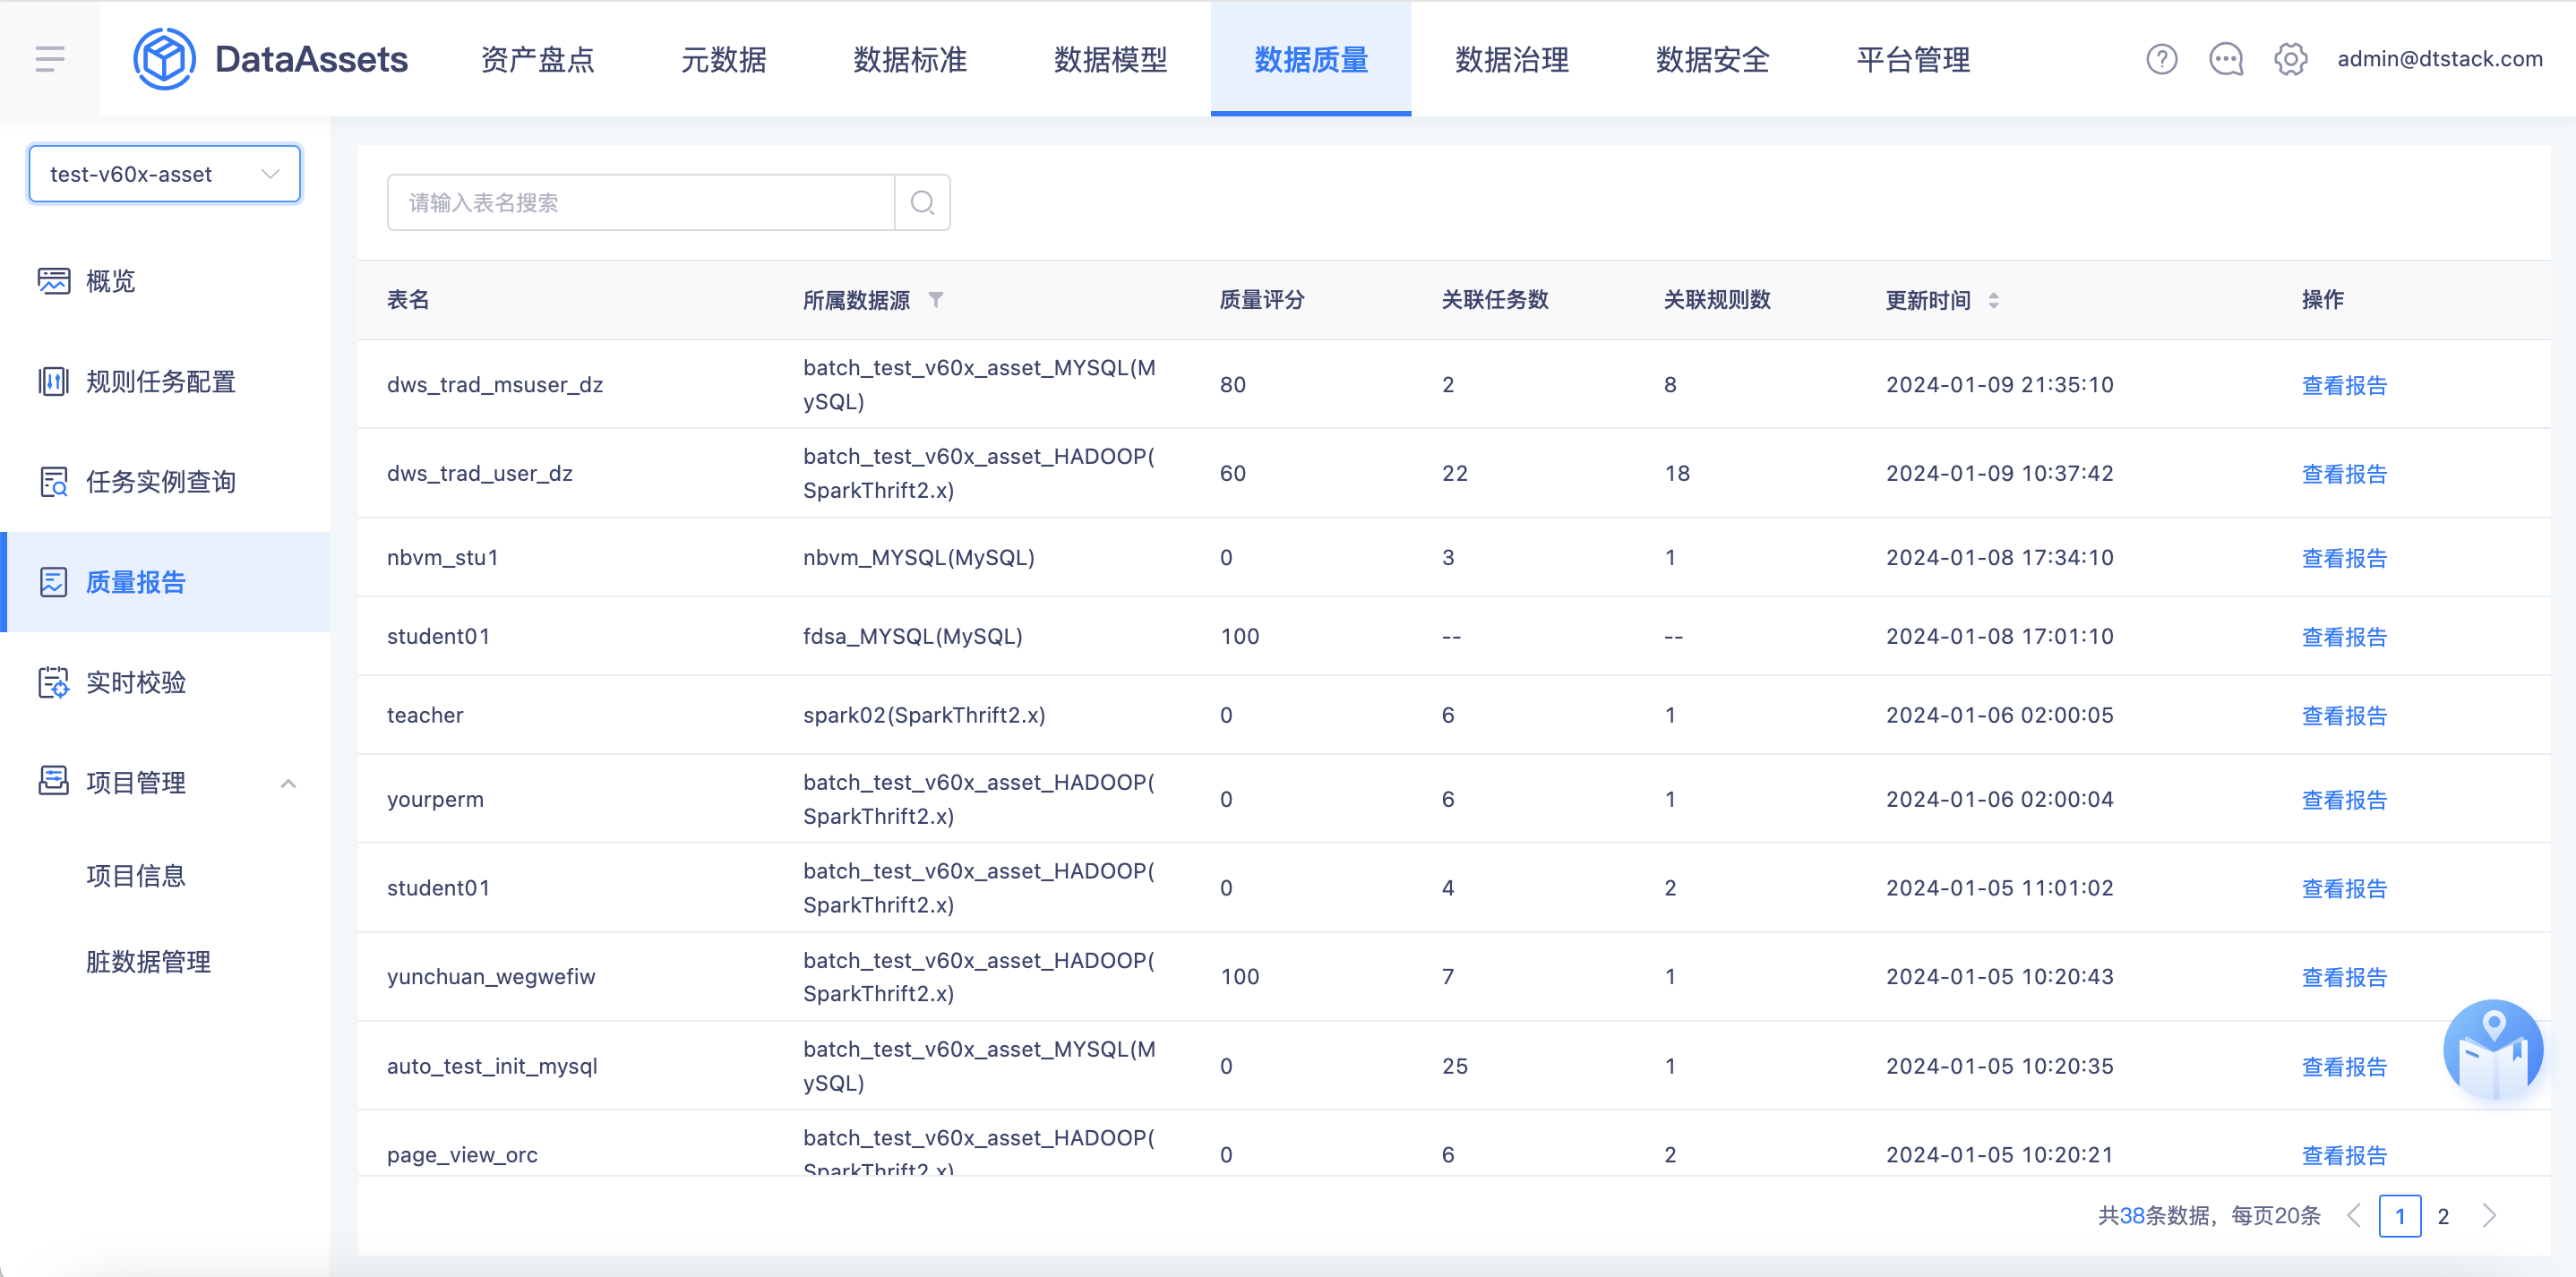Switch to 数据治理 top tab
2576x1277 pixels.
coord(1511,59)
